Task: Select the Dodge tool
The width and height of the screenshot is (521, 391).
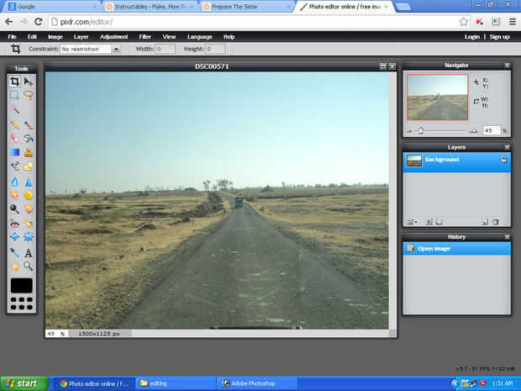Action: click(14, 209)
